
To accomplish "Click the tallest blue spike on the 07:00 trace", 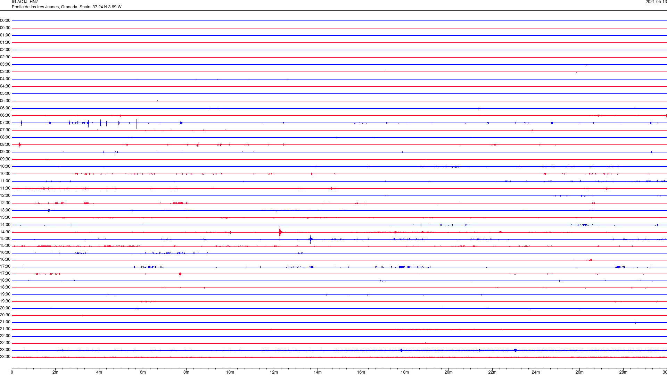I will (137, 123).
